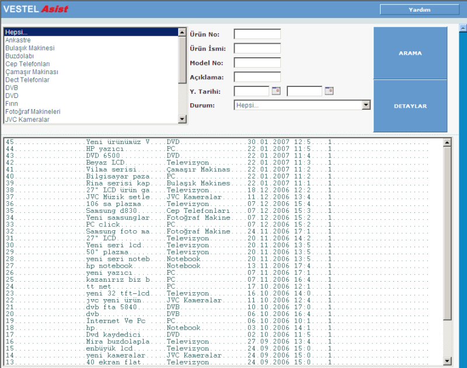Select row 45 Yeni ürünümüz V
This screenshot has width=467, height=368.
(x=224, y=142)
